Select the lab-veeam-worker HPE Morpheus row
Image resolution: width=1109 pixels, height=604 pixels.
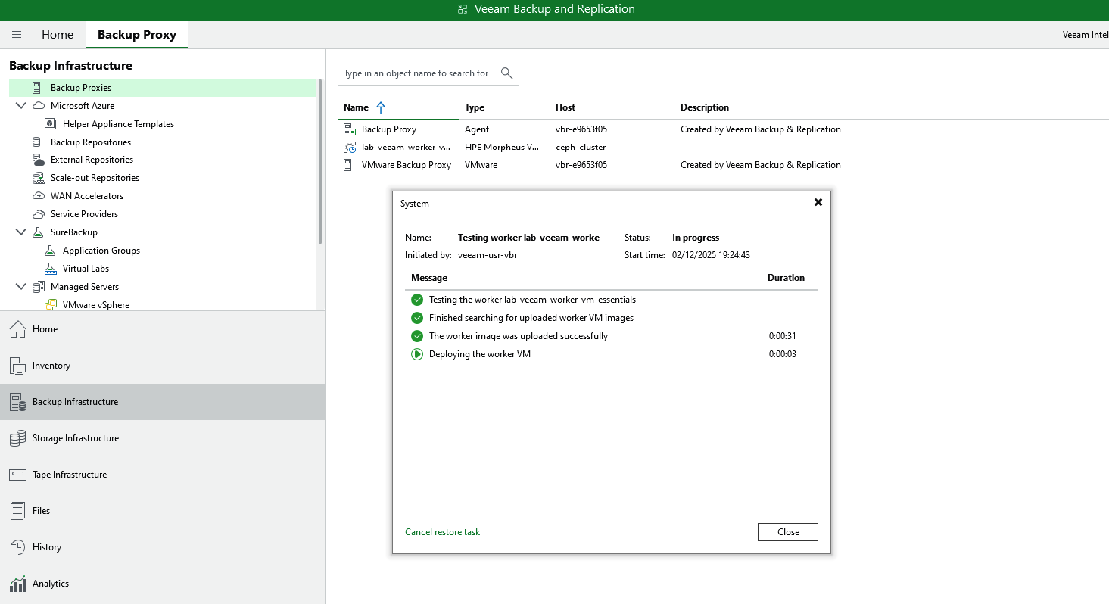coord(723,147)
